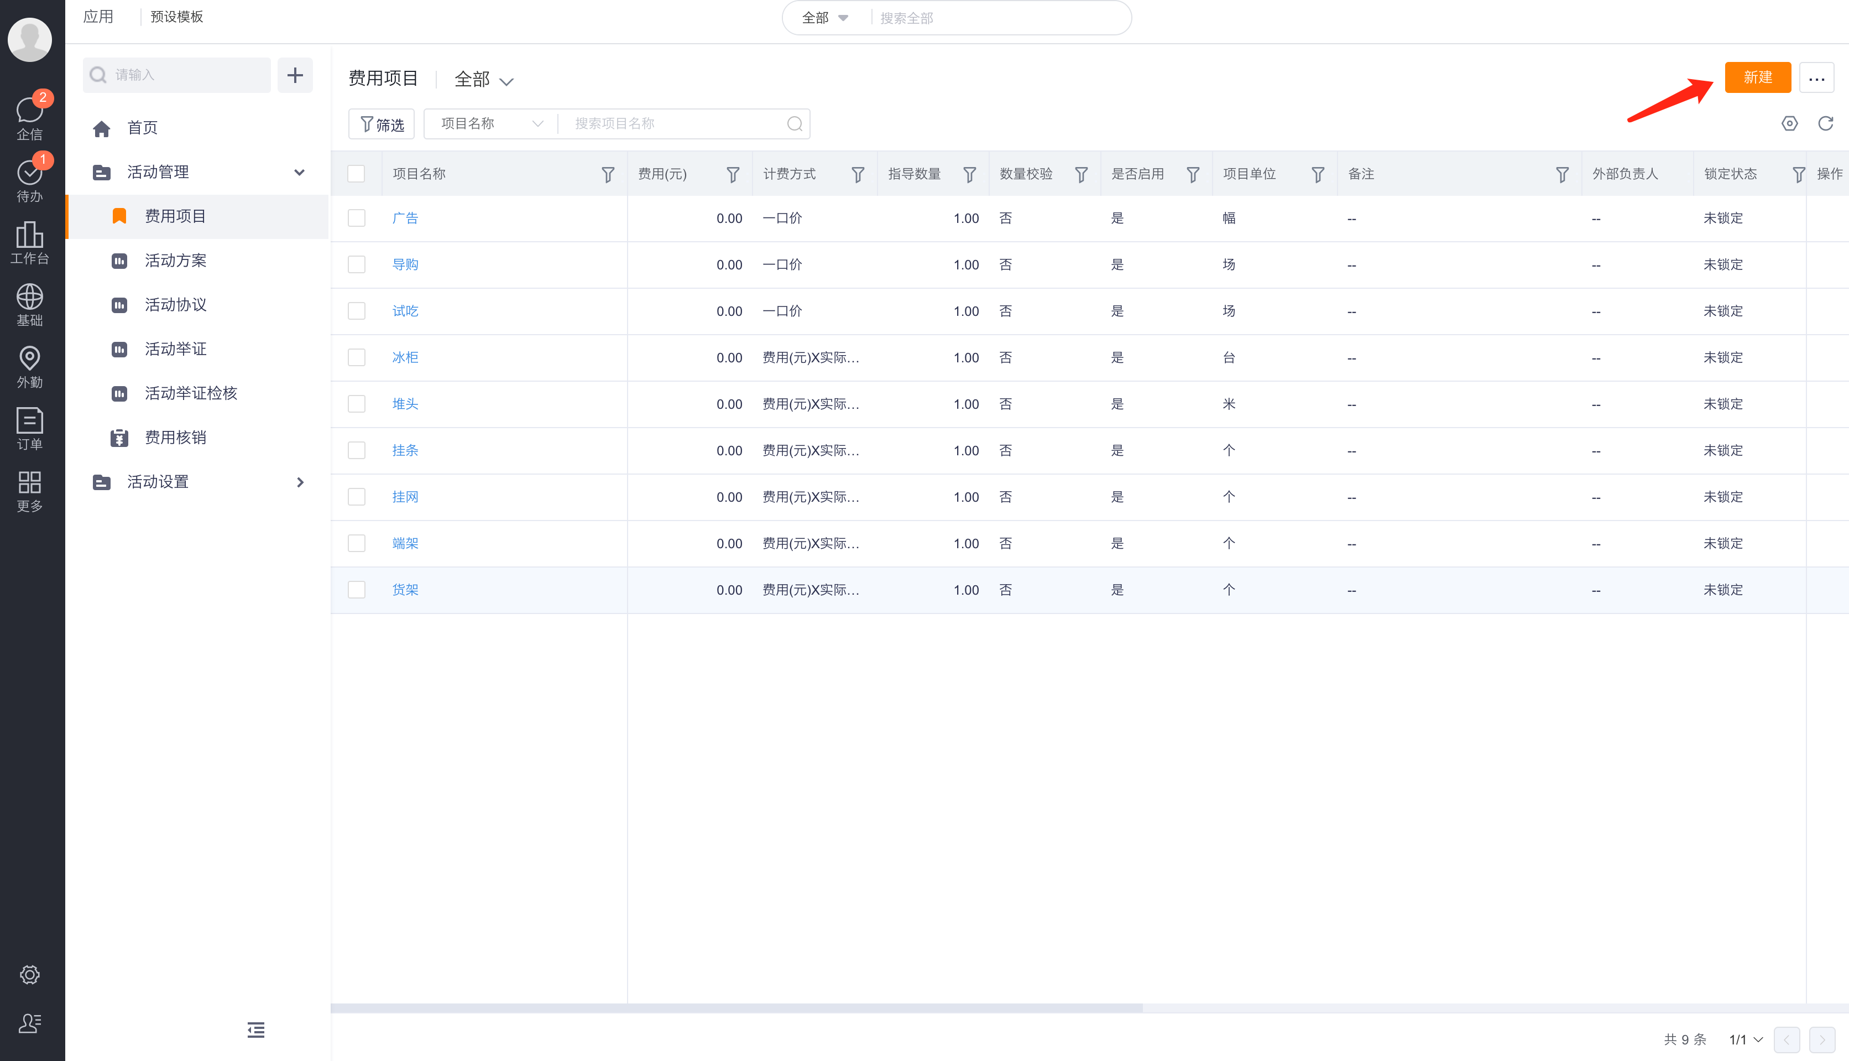The image size is (1849, 1061).
Task: Open the 冰柜 item link
Action: pos(405,357)
